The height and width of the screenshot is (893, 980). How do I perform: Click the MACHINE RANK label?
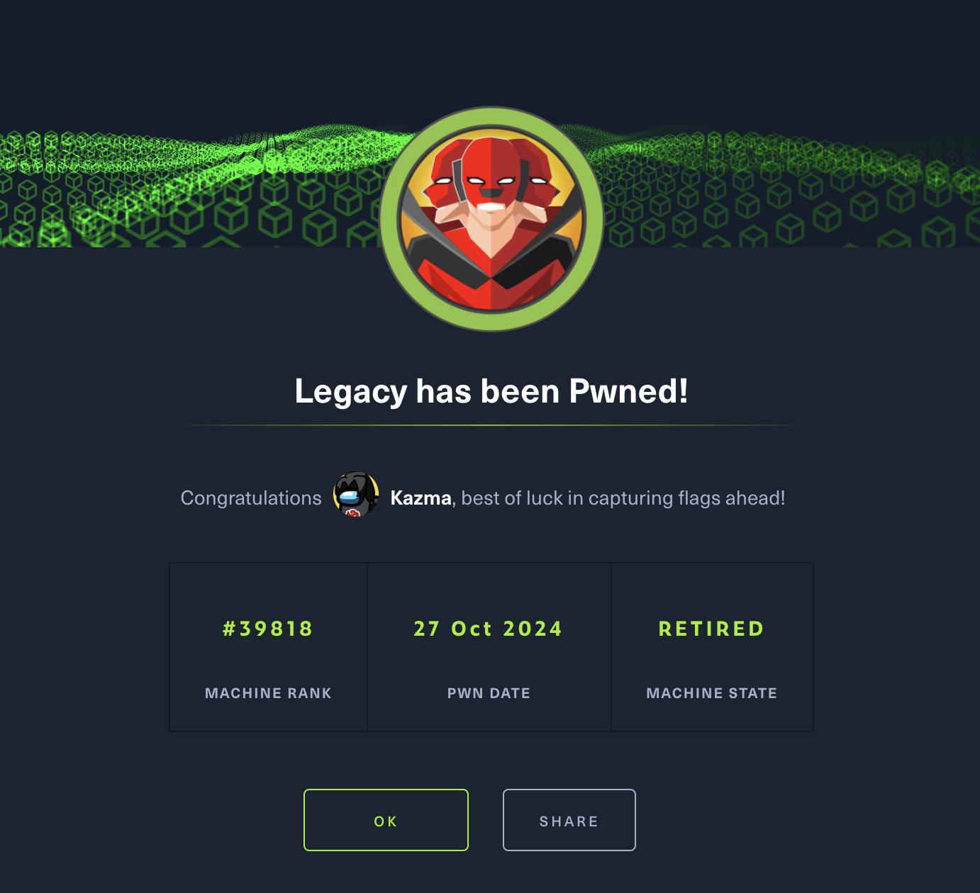[x=268, y=693]
